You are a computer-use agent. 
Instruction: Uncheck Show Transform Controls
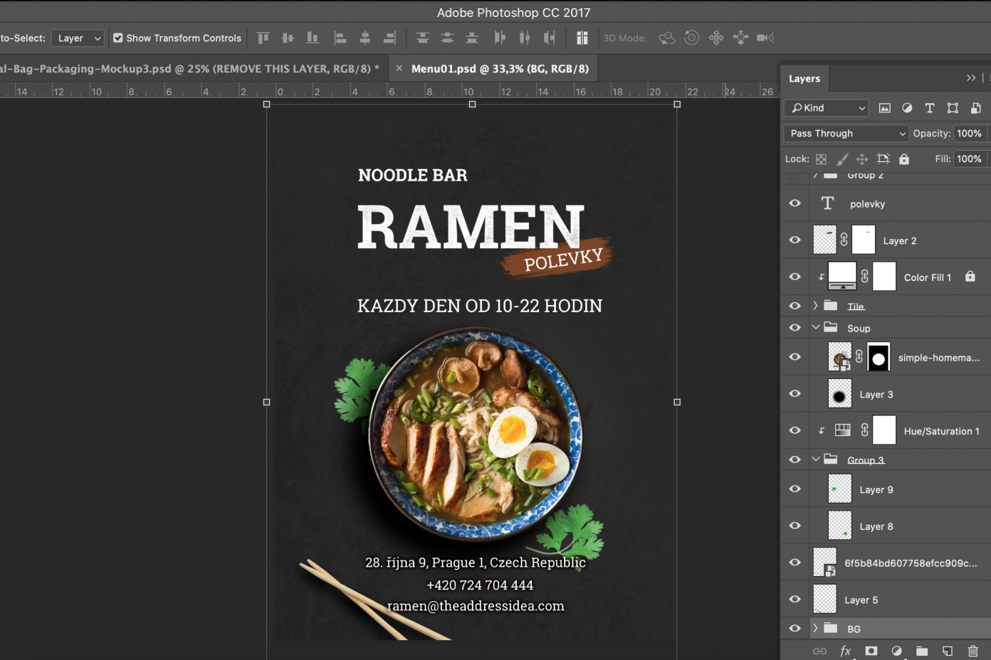(x=118, y=38)
